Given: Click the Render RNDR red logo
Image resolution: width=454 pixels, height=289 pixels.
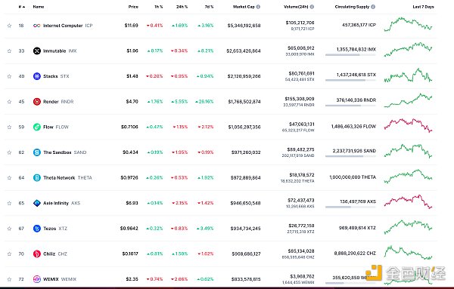Looking at the screenshot, I should [37, 102].
